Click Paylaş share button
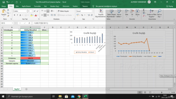 (x=169, y=6)
